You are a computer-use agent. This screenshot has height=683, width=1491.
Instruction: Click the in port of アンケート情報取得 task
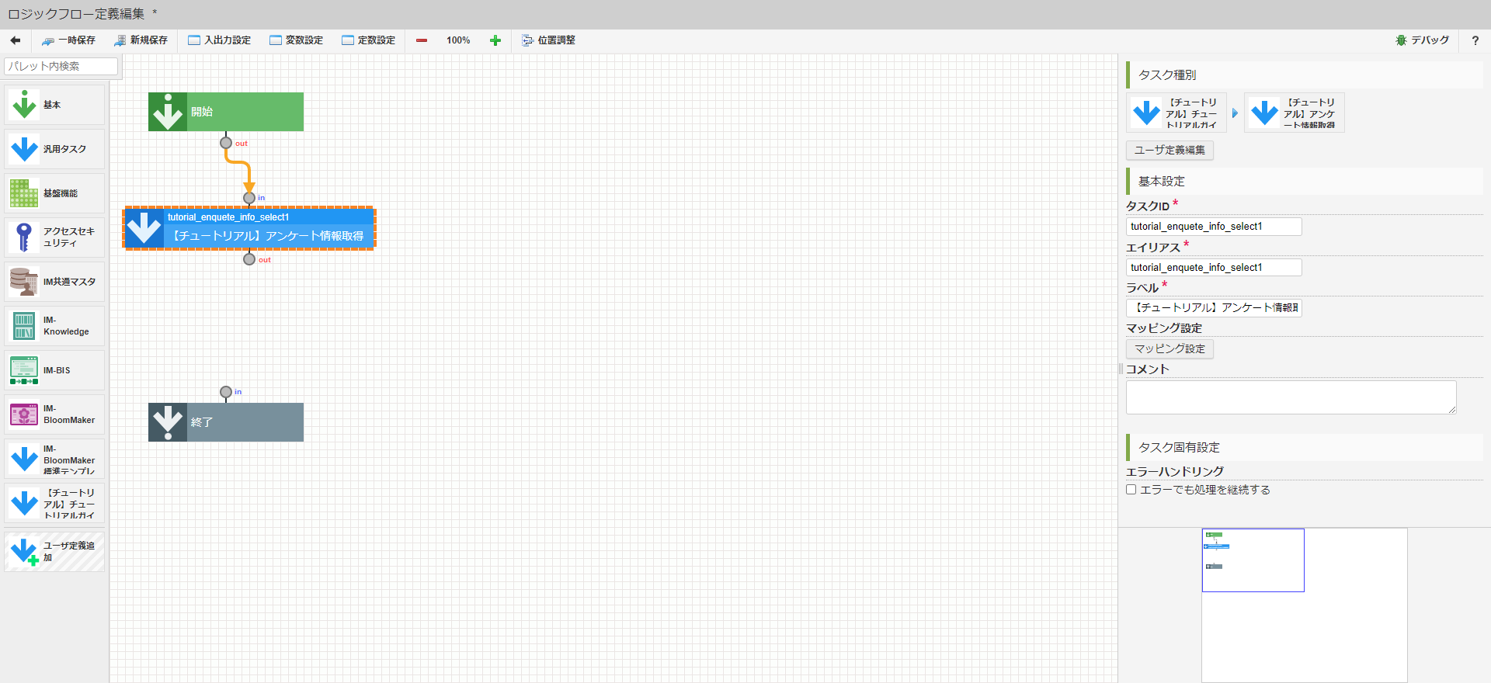click(249, 198)
